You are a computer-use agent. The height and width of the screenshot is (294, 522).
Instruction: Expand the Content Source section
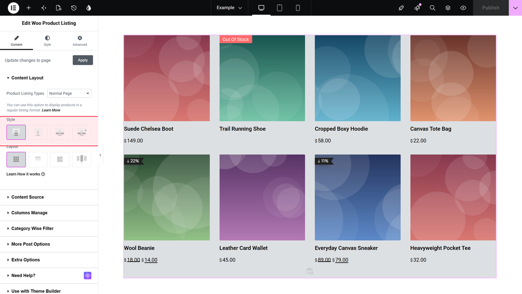pyautogui.click(x=49, y=197)
